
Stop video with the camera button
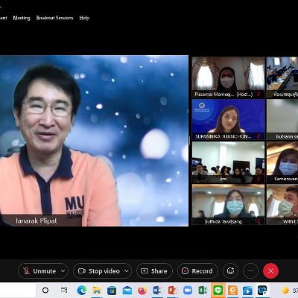(99, 271)
